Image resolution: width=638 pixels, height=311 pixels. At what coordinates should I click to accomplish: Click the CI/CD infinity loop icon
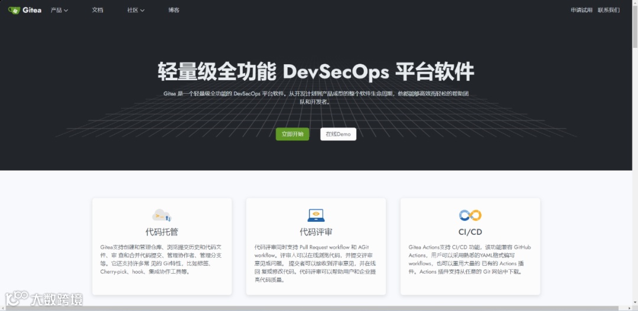[x=470, y=215]
